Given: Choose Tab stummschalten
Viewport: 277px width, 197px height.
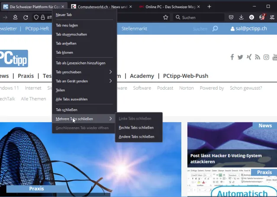Looking at the screenshot, I should 84,34.
